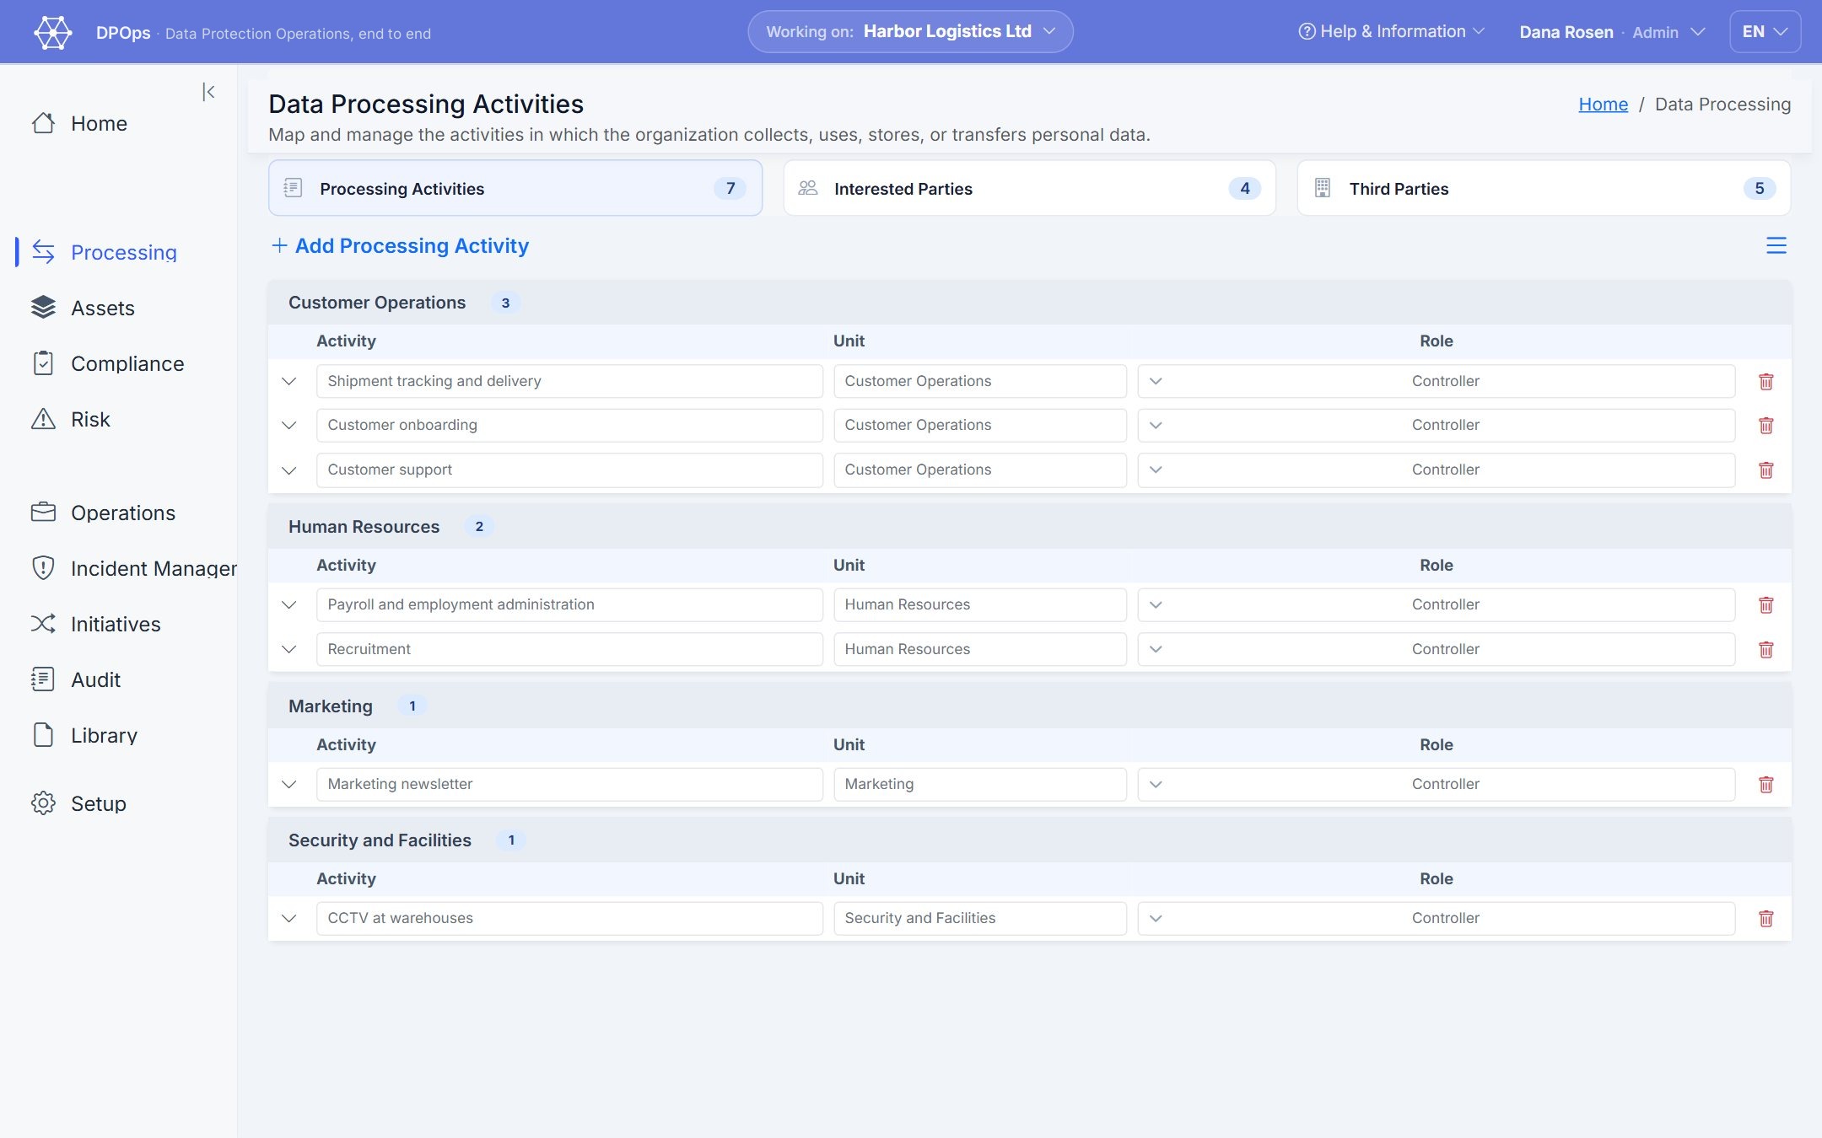Switch to Interested Parties tab
This screenshot has height=1138, width=1822.
1029,188
